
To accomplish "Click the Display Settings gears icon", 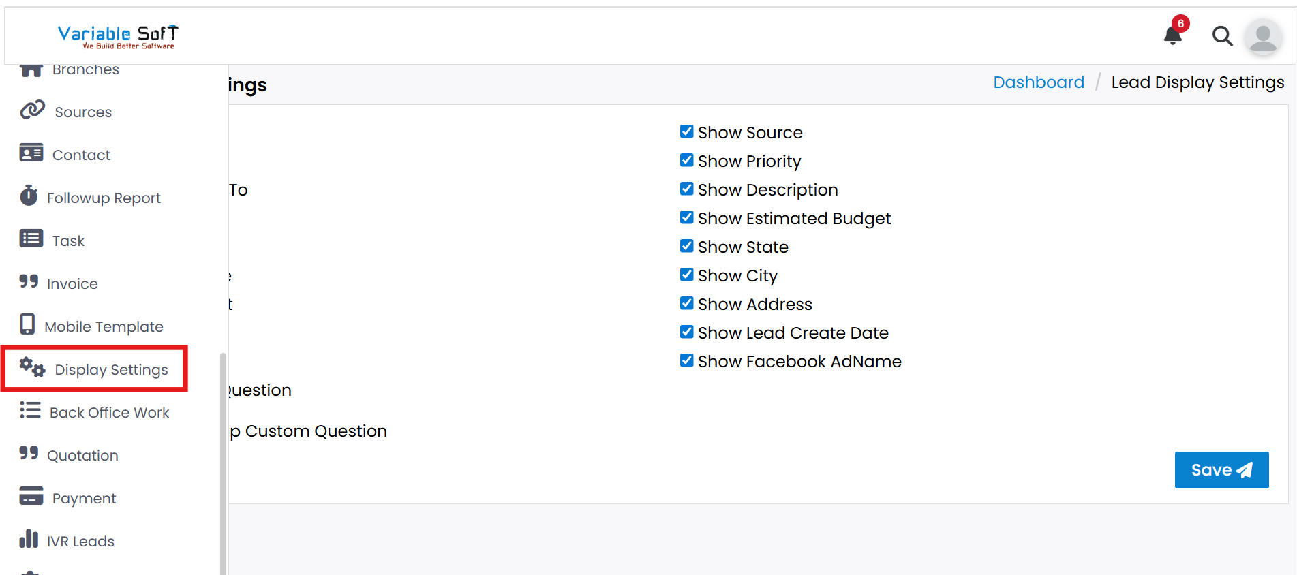I will [x=32, y=368].
